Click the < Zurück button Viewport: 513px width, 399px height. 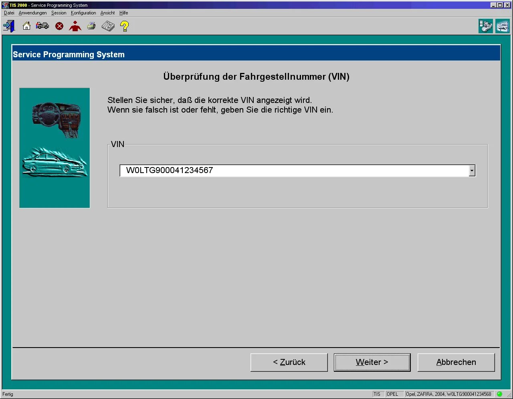coord(289,362)
